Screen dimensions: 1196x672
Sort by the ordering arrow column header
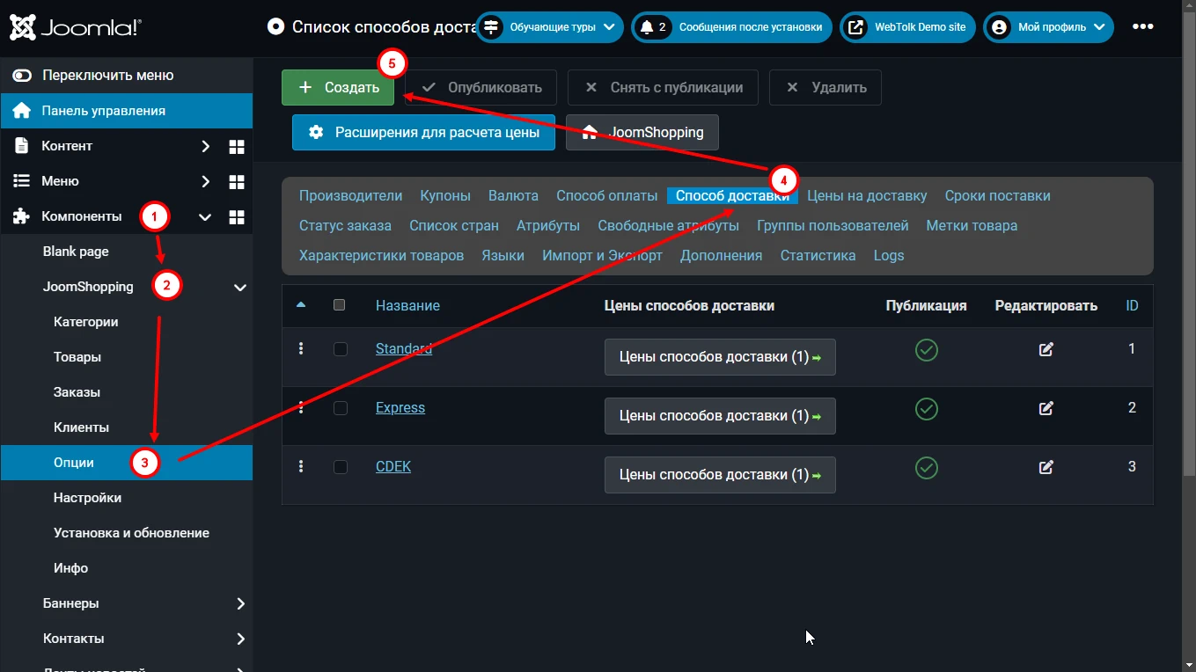tap(301, 305)
